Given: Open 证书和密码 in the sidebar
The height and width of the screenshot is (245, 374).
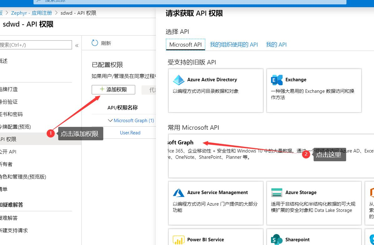Looking at the screenshot, I should 11,114.
